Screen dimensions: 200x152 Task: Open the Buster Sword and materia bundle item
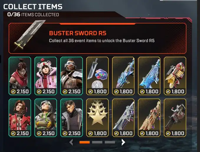[97, 76]
